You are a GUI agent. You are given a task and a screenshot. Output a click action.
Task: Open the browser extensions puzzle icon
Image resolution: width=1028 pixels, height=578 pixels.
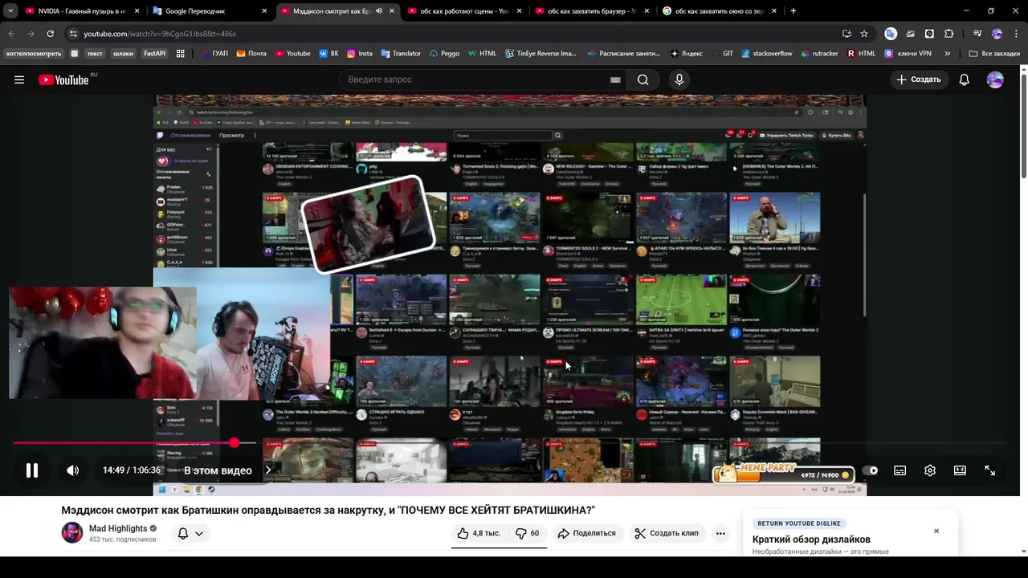coord(948,34)
